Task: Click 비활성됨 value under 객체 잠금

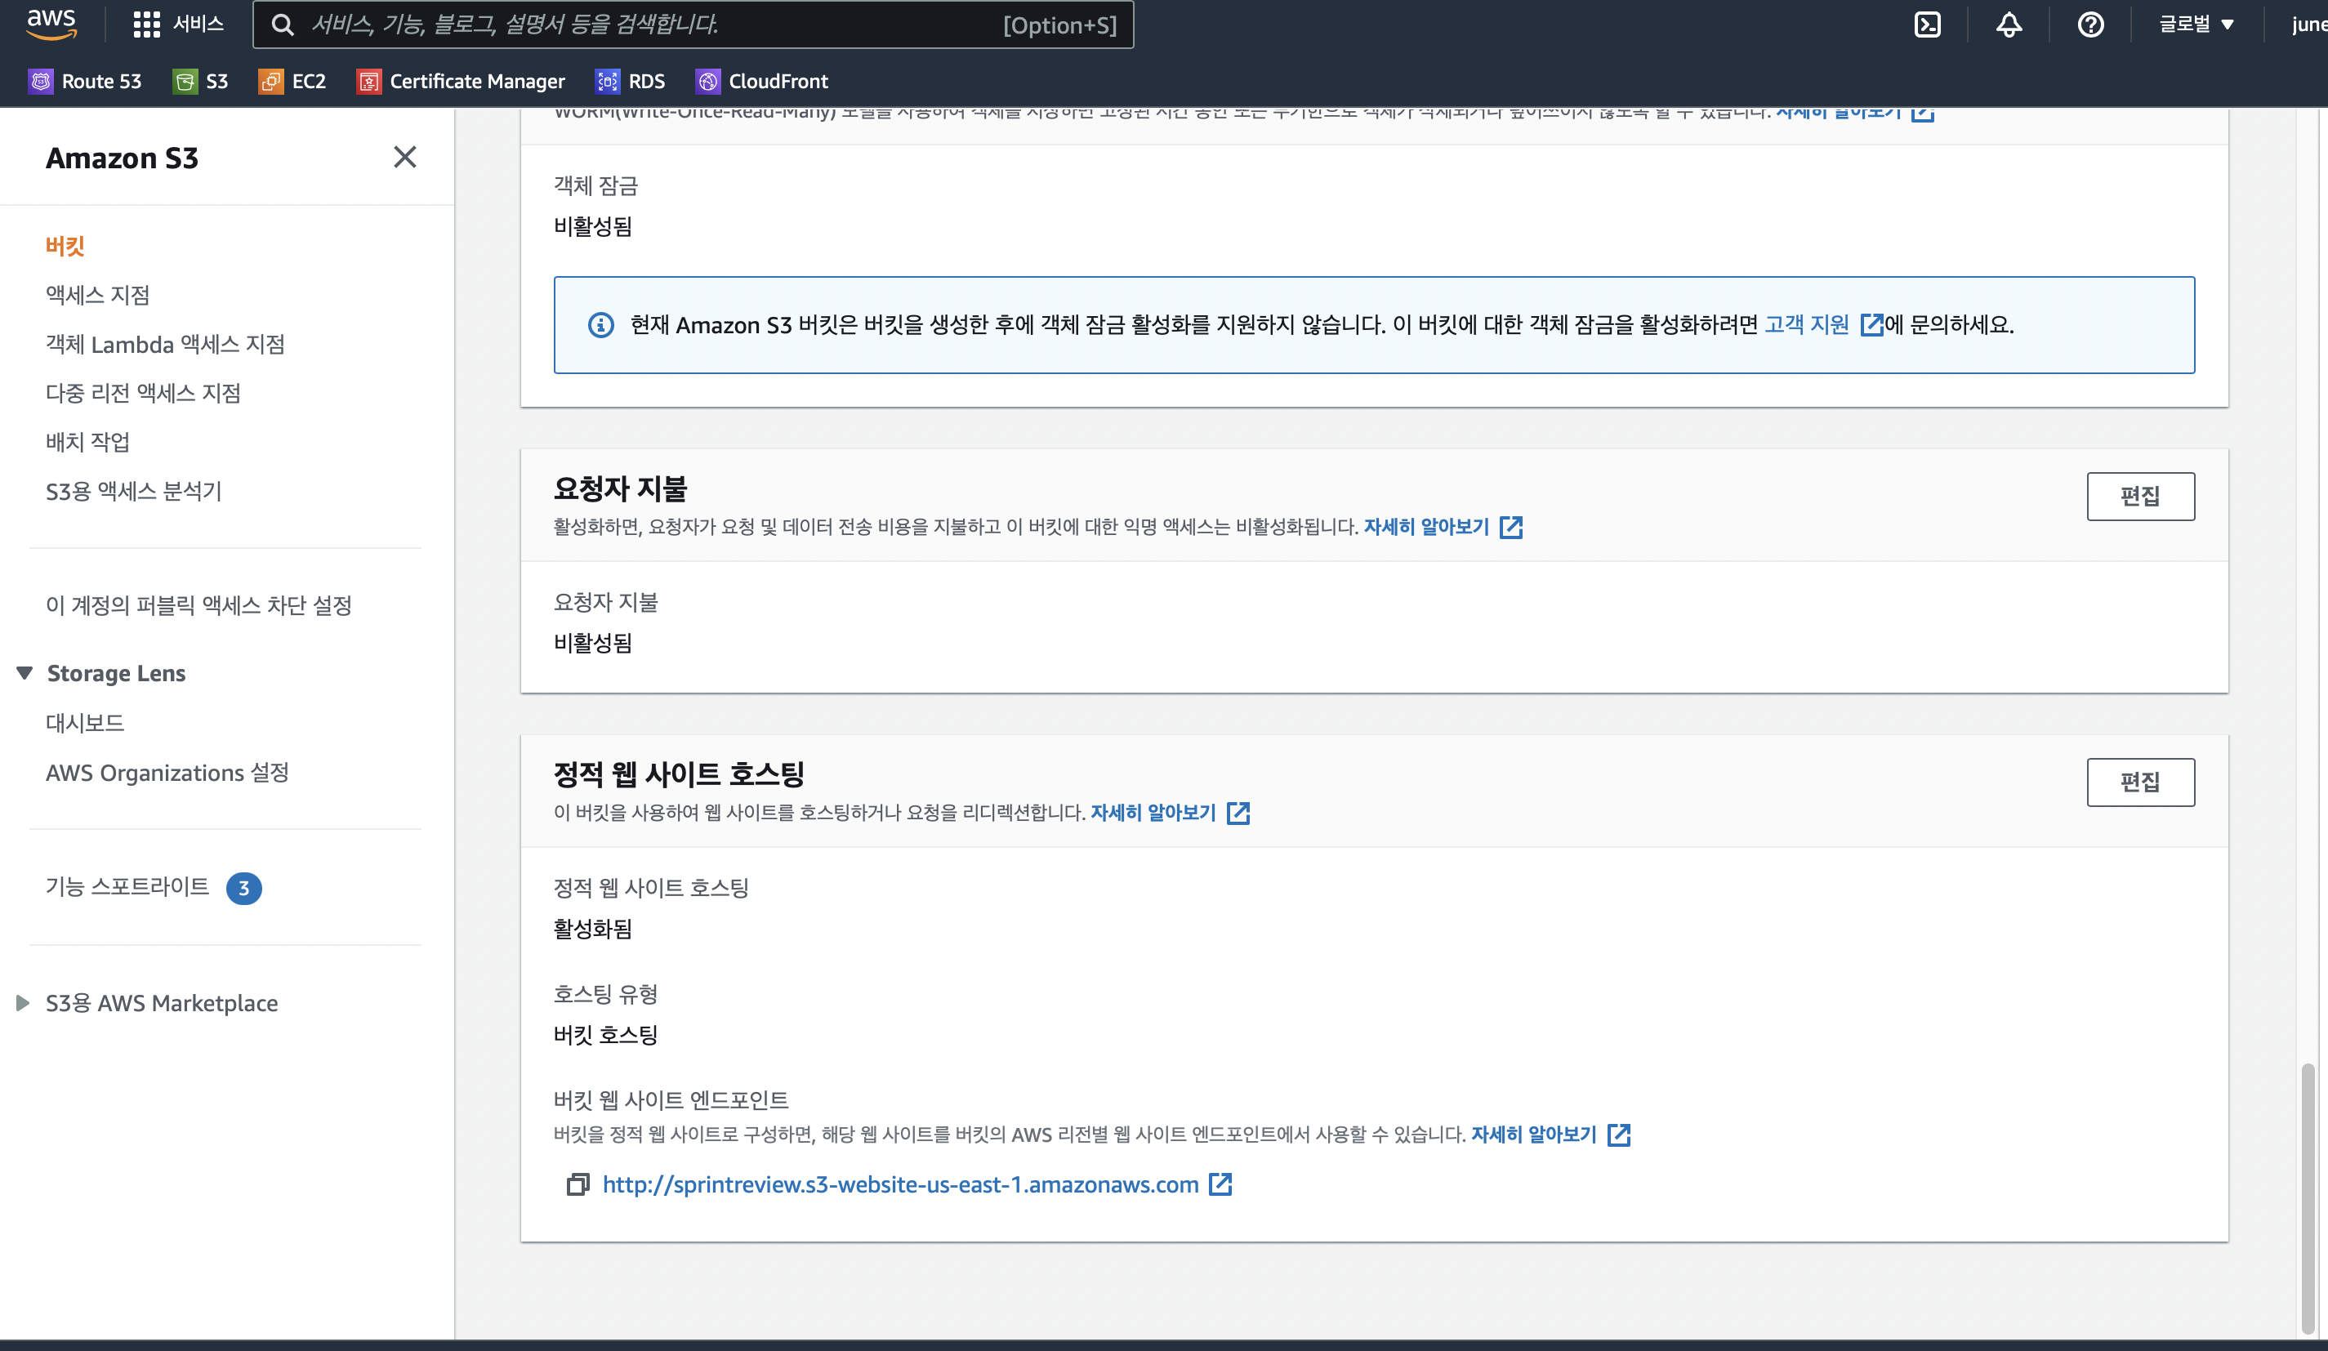Action: (x=592, y=226)
